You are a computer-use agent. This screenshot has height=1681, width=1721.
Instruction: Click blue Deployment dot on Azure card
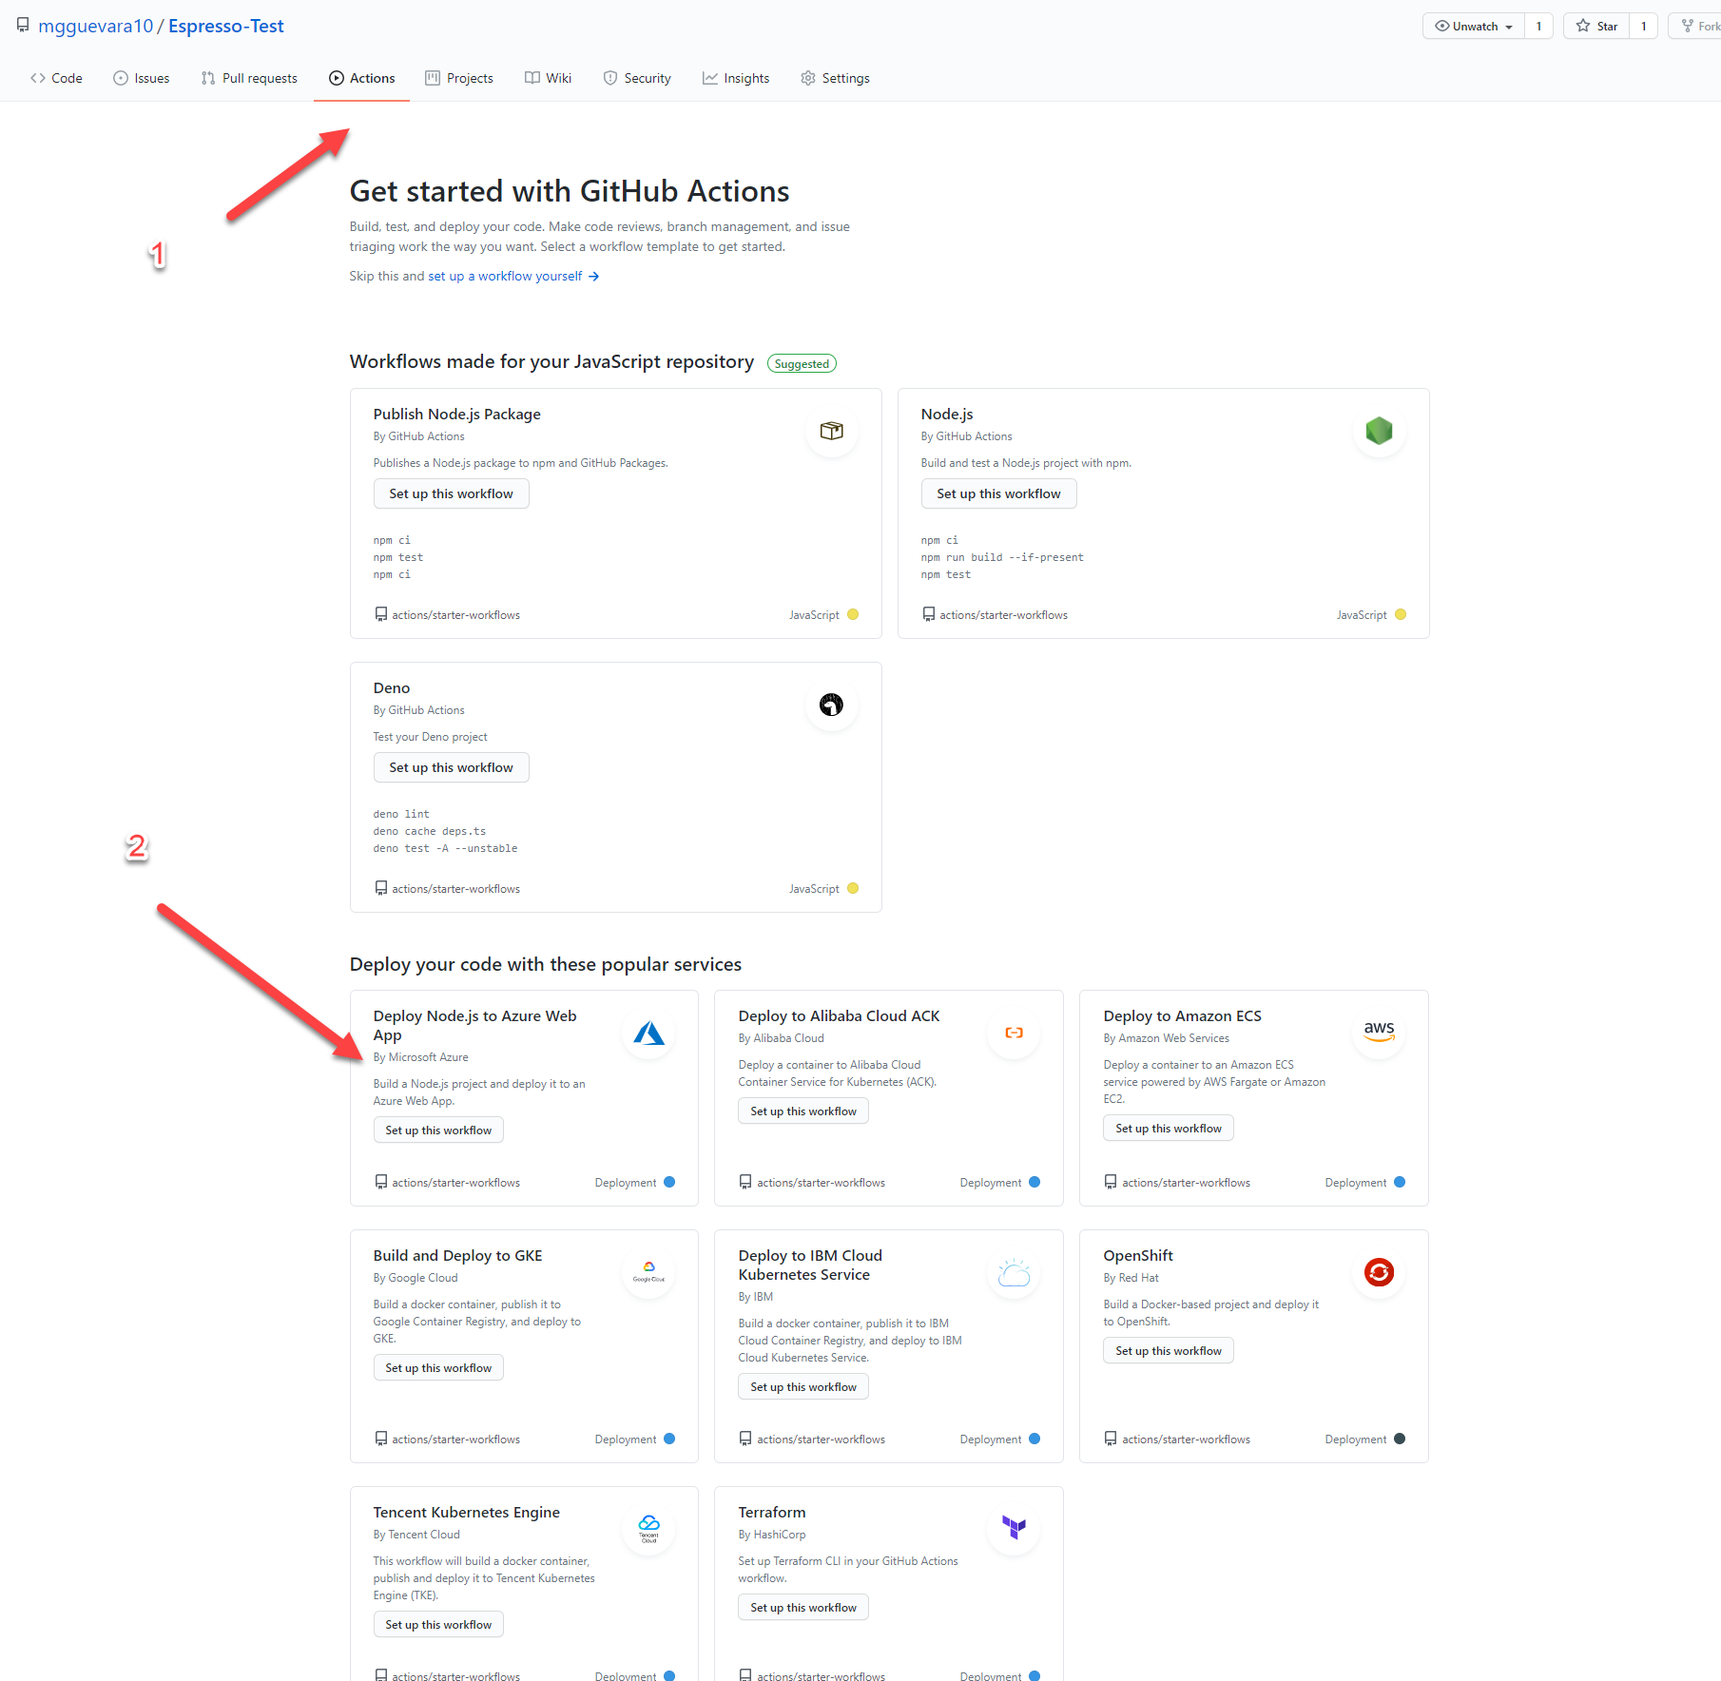[x=669, y=1182]
